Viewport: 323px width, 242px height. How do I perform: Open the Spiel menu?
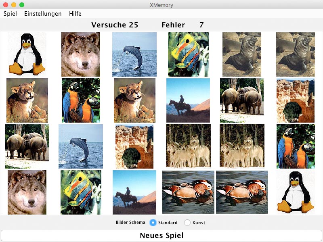[10, 14]
